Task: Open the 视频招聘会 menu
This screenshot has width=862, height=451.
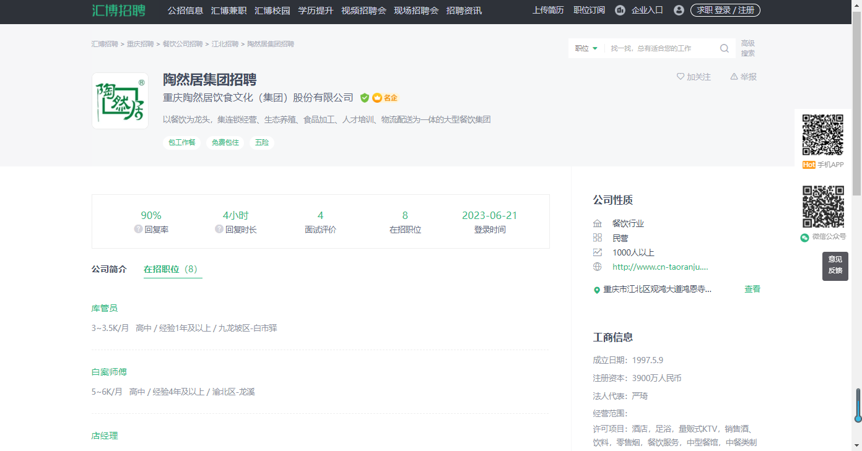Action: [364, 11]
